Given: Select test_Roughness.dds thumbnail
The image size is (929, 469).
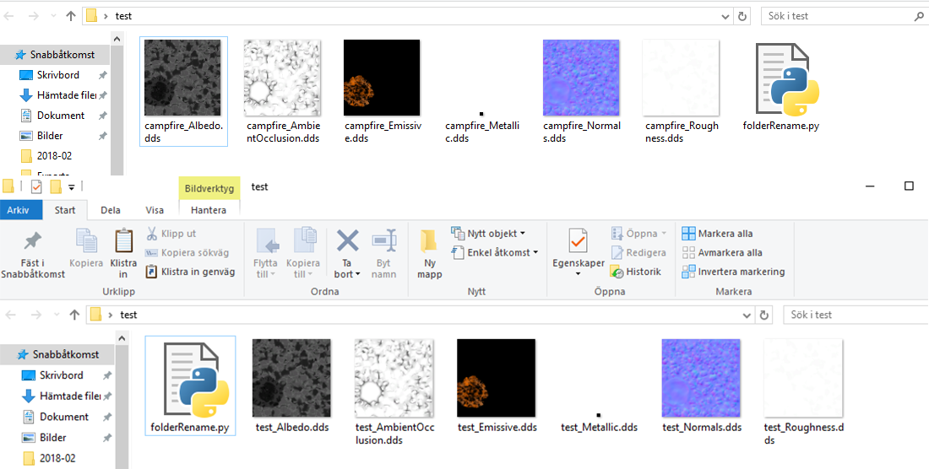Looking at the screenshot, I should pyautogui.click(x=803, y=378).
